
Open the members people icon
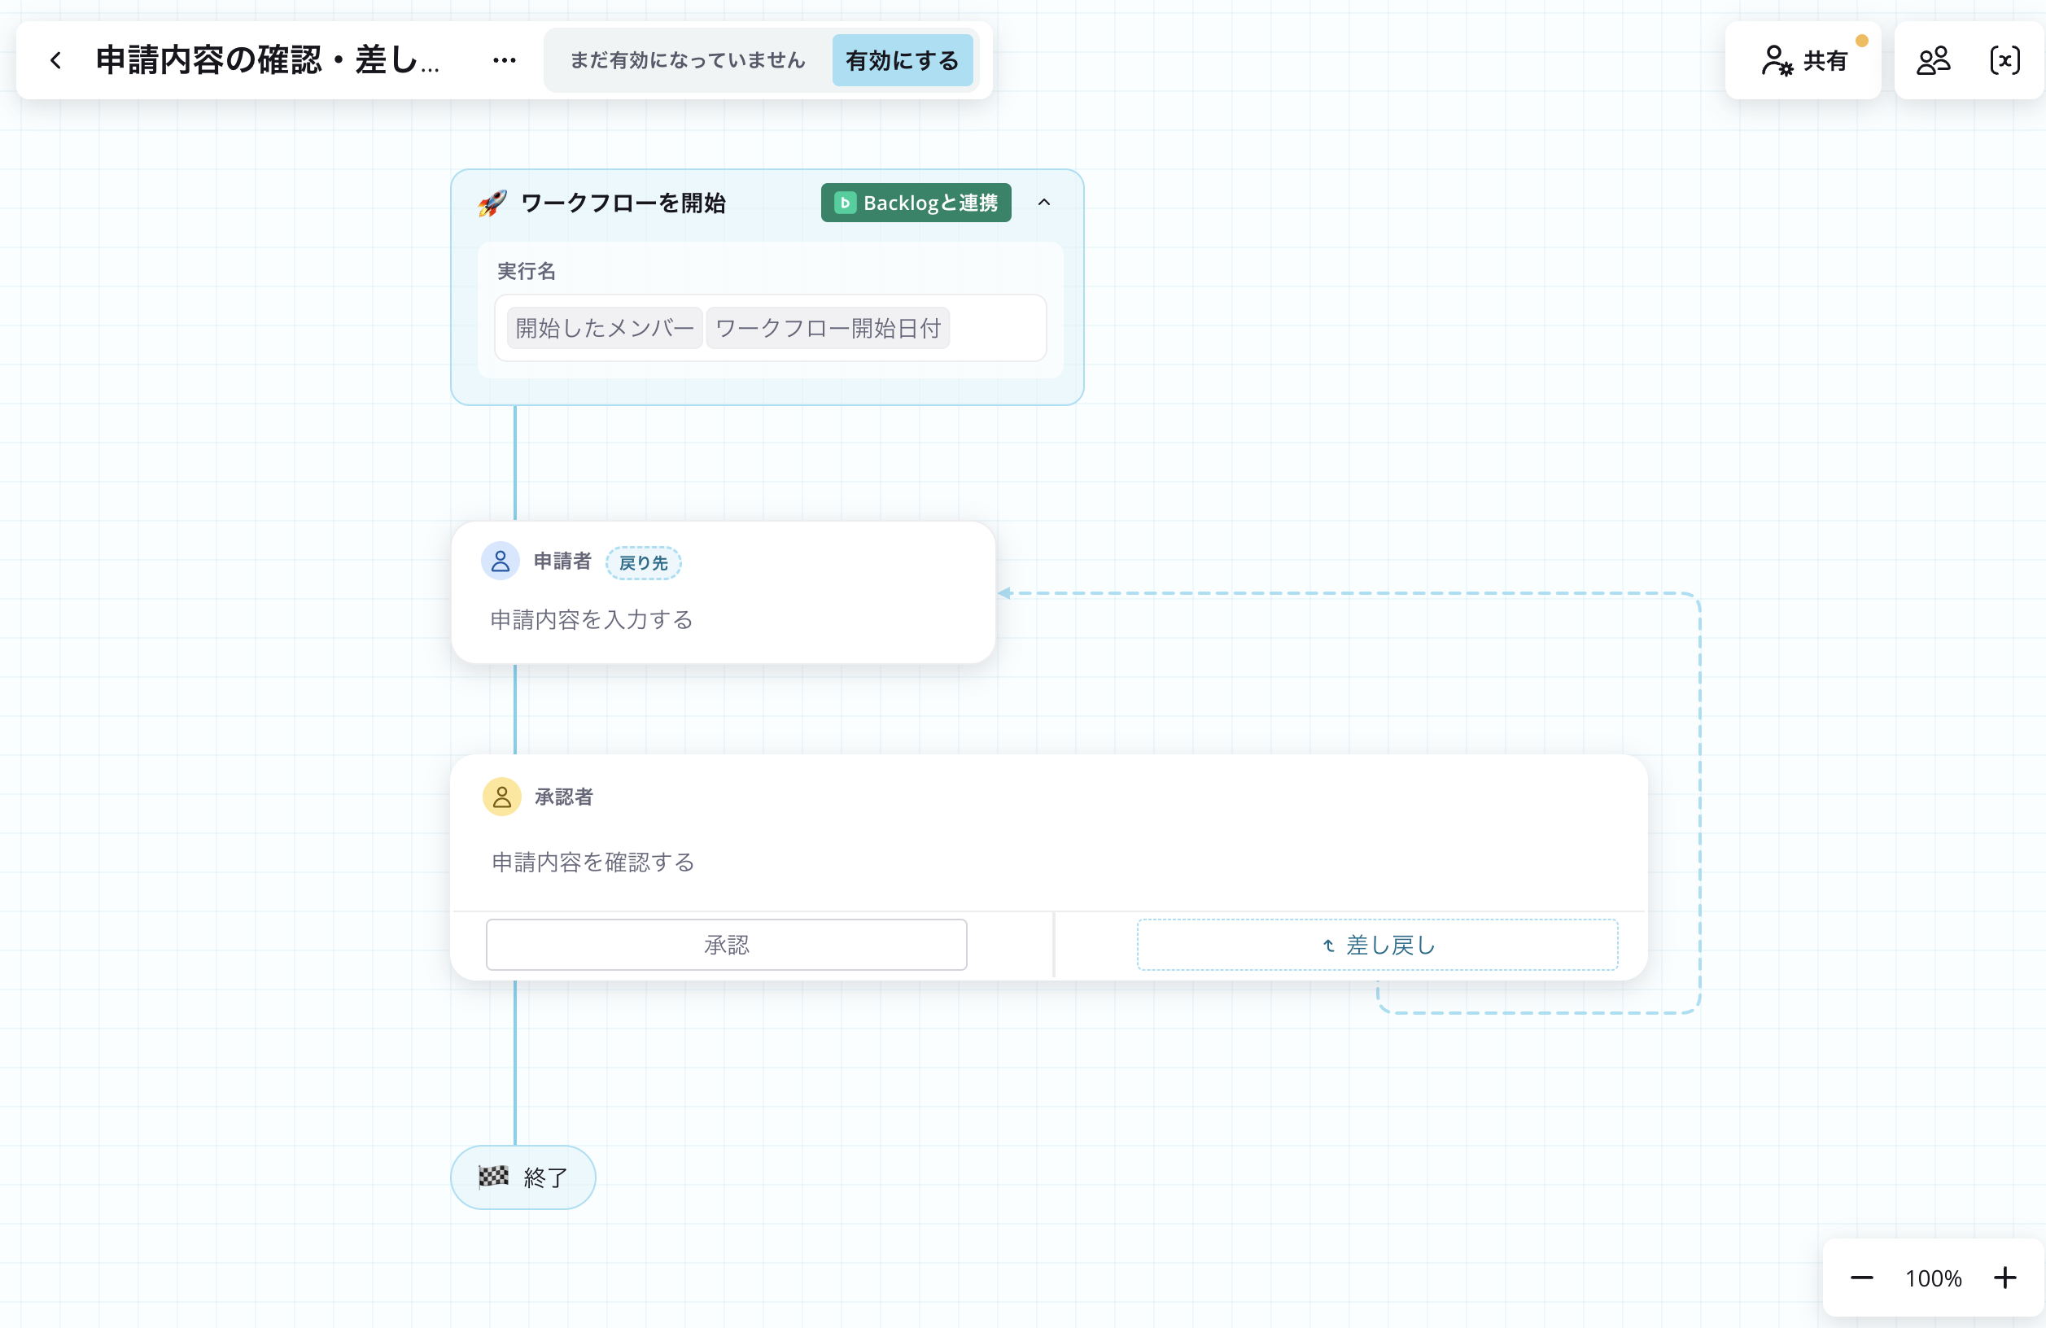(1933, 60)
